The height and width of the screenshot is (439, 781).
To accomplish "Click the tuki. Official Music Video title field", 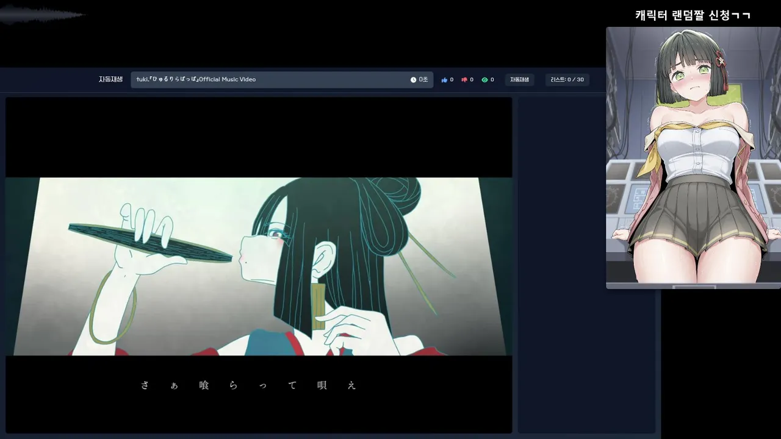I will [x=282, y=80].
